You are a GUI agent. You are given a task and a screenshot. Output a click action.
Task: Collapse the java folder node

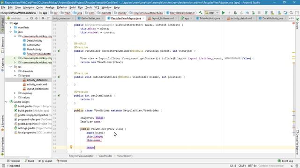[11, 32]
